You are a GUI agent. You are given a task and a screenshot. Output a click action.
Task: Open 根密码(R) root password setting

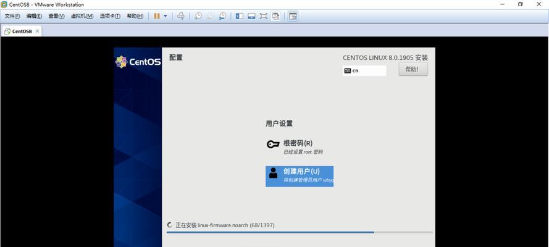coord(300,147)
